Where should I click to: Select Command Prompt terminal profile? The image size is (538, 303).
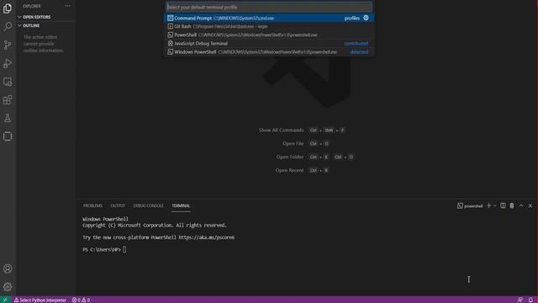pyautogui.click(x=270, y=18)
